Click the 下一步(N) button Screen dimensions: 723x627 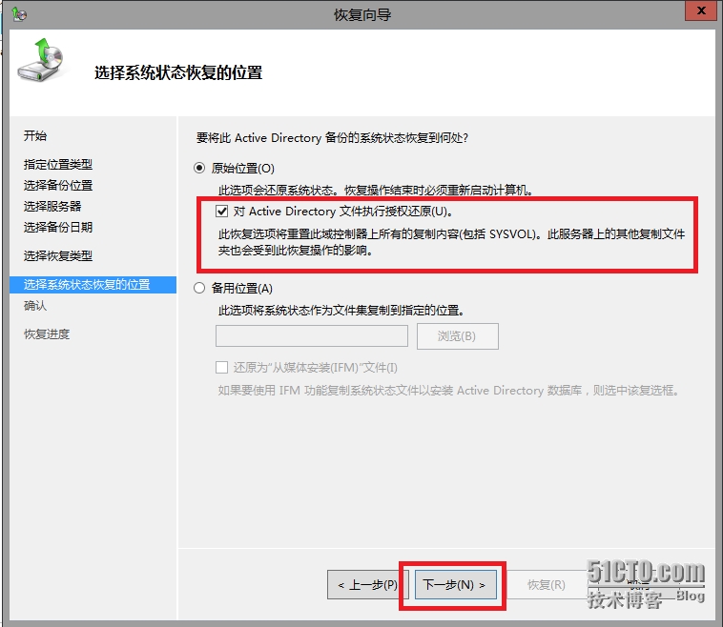(x=456, y=585)
